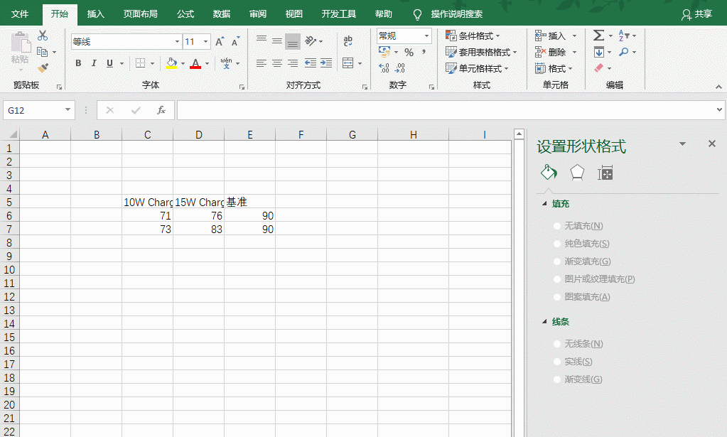Click the Name Box showing G12

coord(34,110)
